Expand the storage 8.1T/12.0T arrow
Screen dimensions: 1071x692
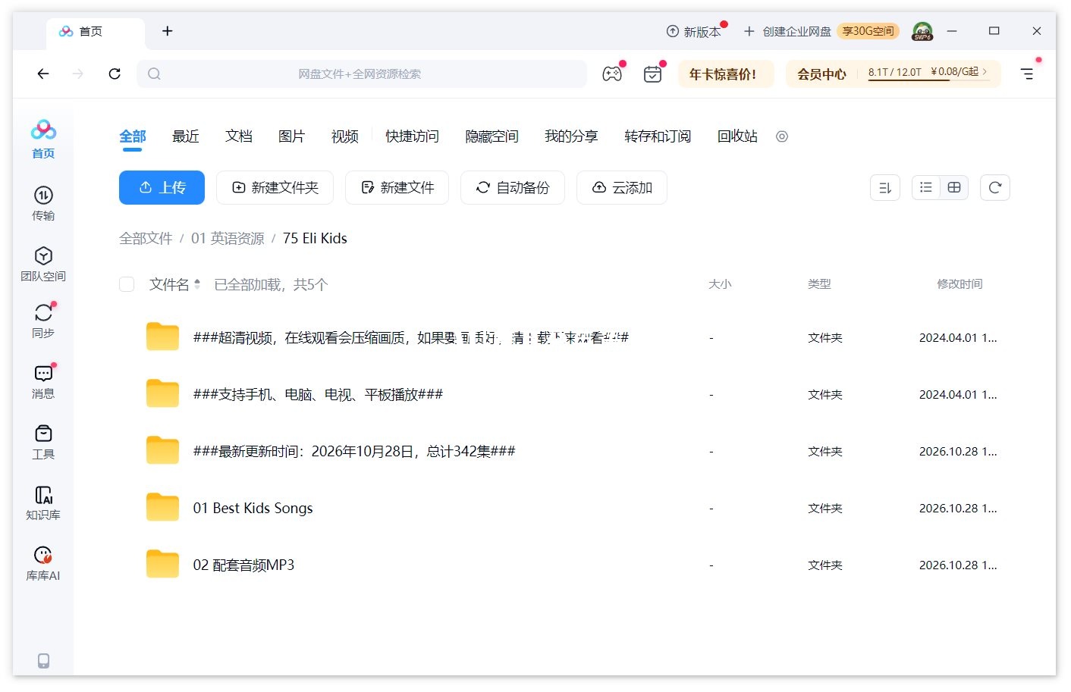[985, 71]
